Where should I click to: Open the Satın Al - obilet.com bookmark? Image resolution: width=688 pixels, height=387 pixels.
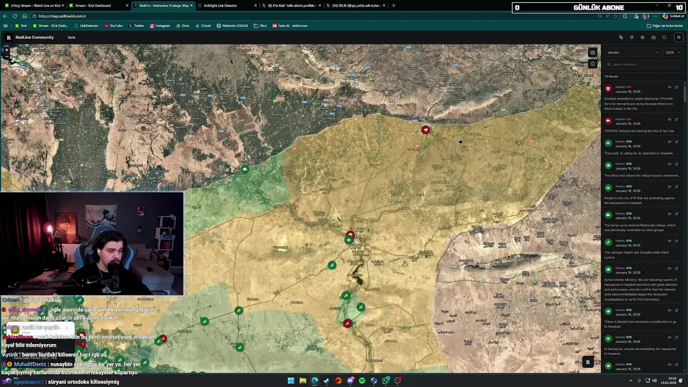pyautogui.click(x=290, y=26)
